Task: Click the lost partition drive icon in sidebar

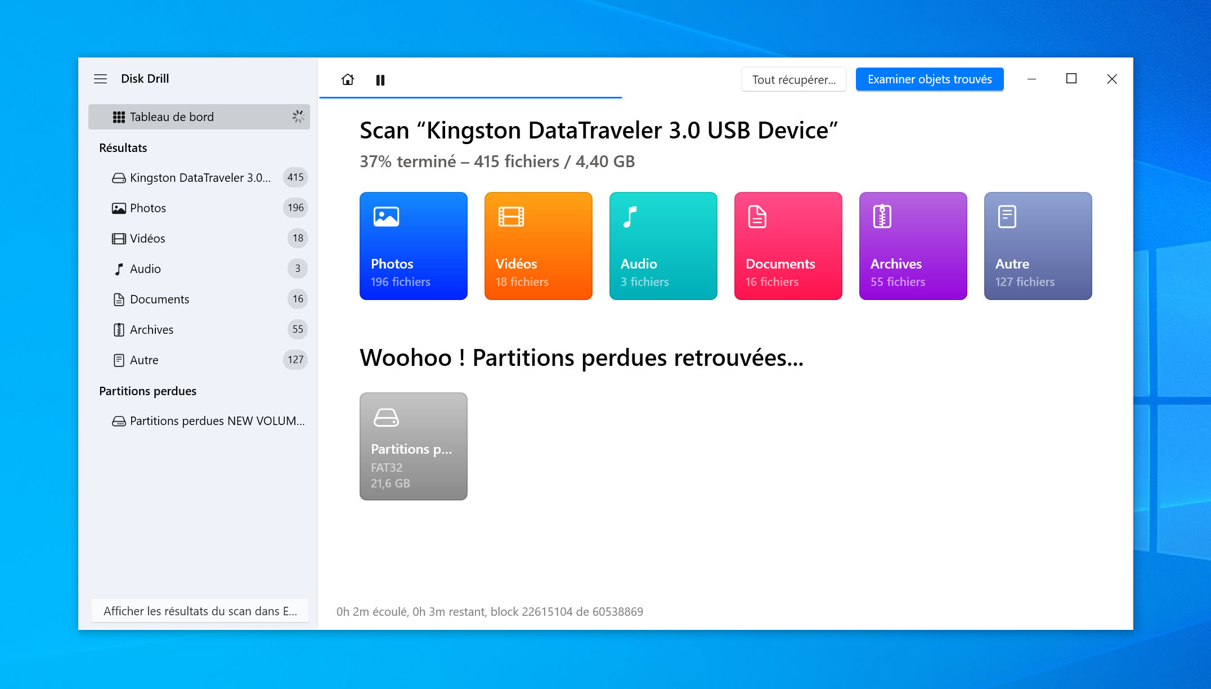Action: [119, 421]
